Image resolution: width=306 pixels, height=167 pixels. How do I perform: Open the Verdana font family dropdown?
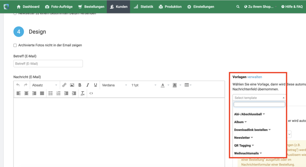coord(114,85)
